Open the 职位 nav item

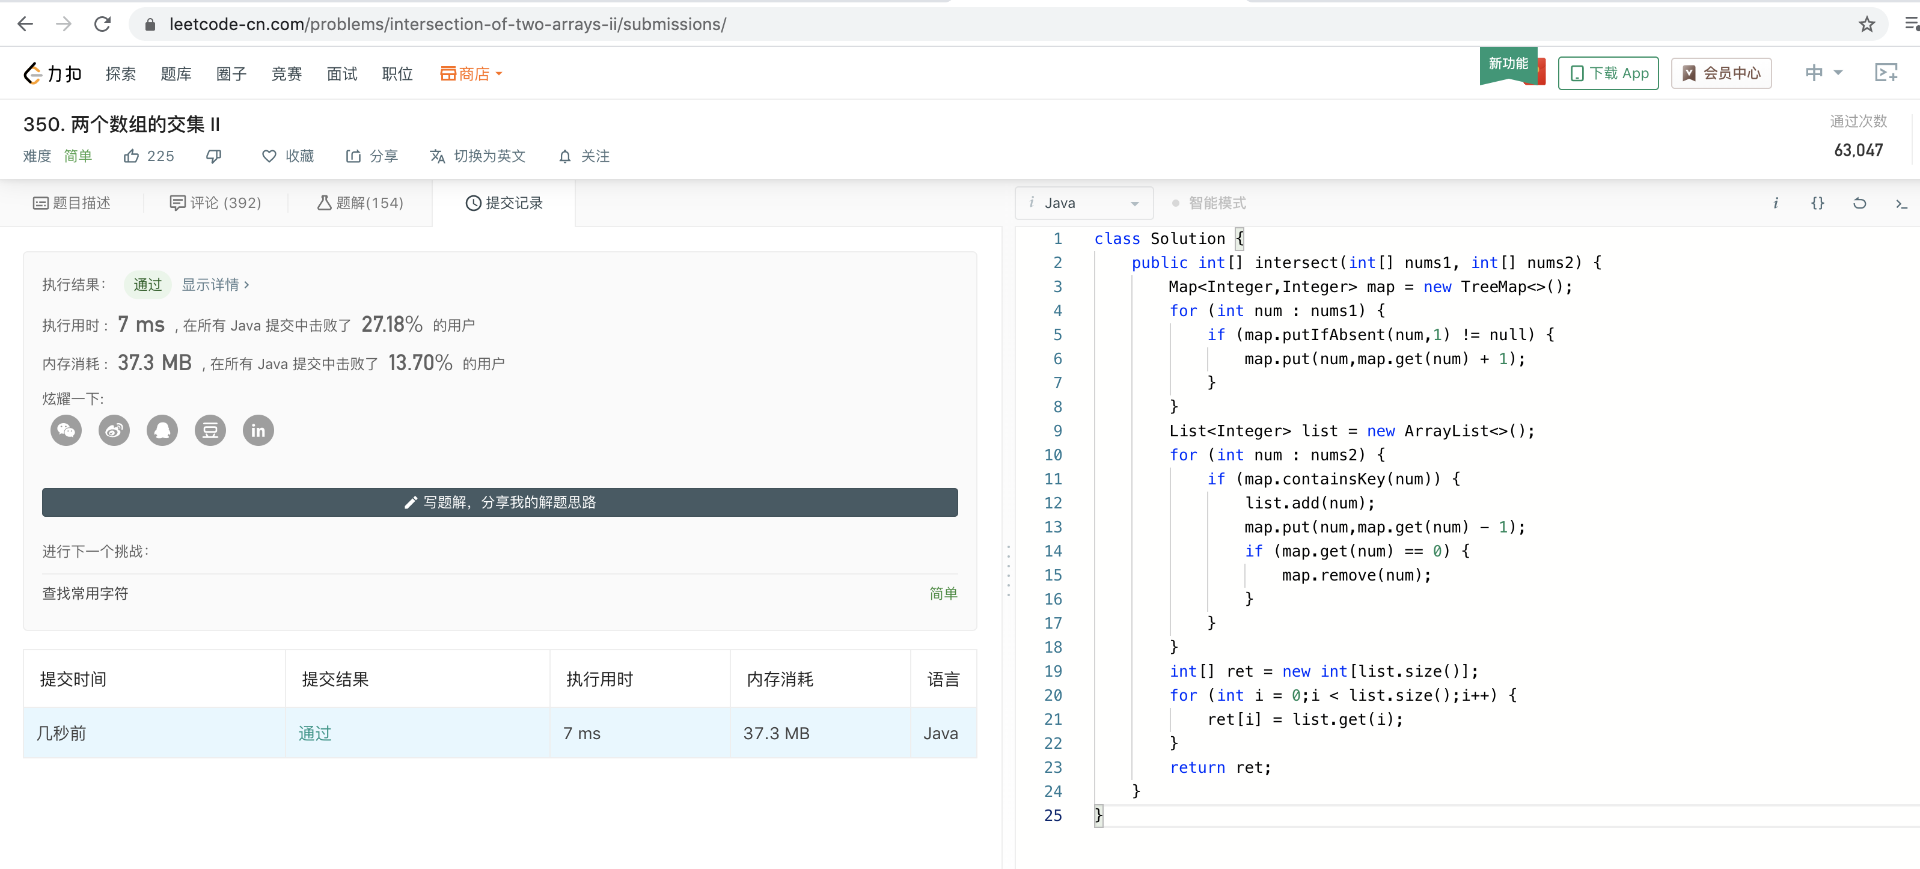click(397, 73)
